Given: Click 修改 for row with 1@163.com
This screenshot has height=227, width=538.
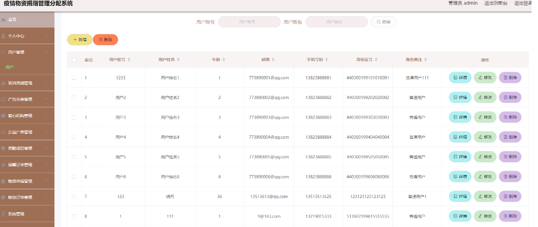Looking at the screenshot, I should coord(485,216).
